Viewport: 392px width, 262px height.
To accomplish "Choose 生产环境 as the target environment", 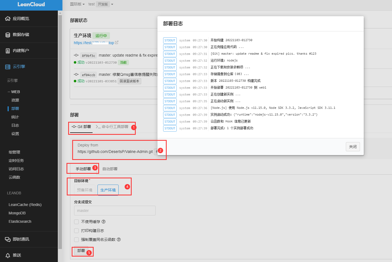I will (x=108, y=190).
